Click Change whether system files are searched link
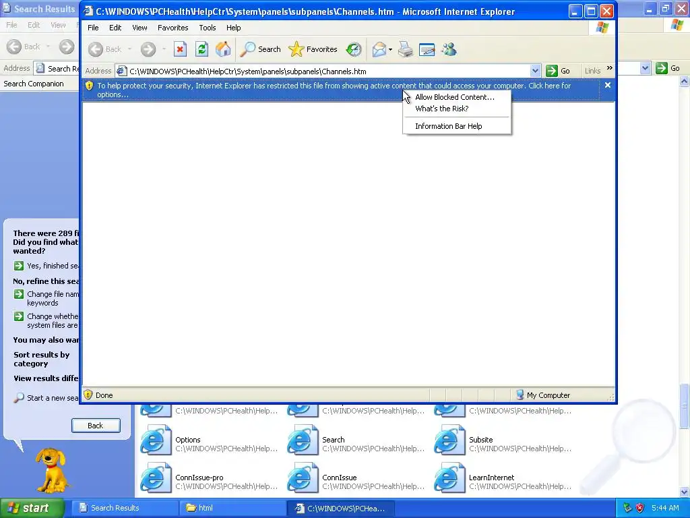 click(46, 320)
